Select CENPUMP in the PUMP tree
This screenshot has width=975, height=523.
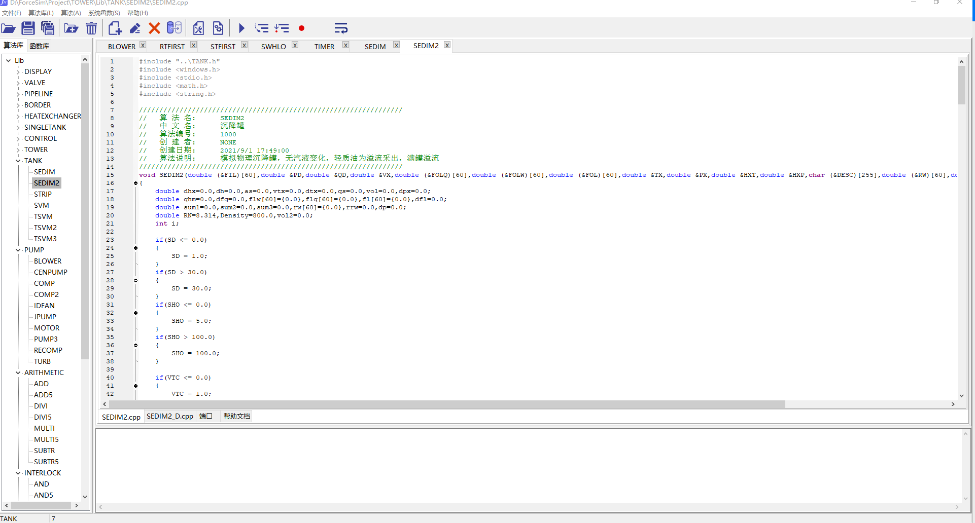click(x=50, y=272)
